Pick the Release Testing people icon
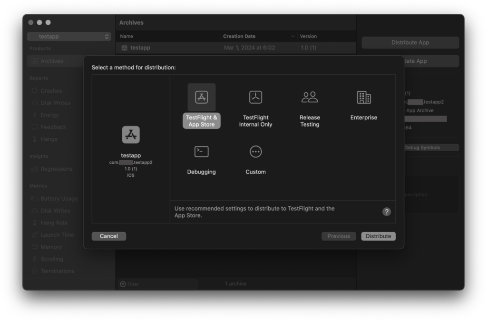Viewport: 487px width, 320px height. click(x=310, y=97)
